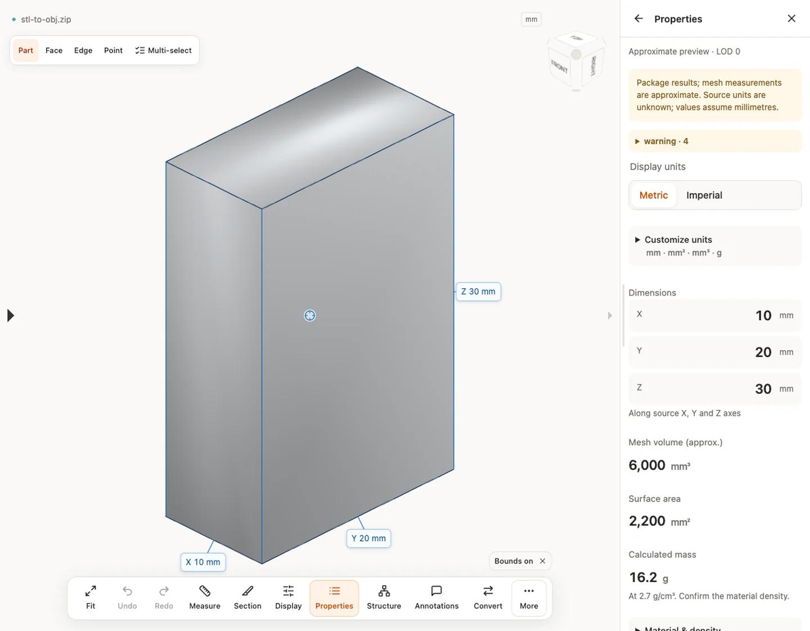The image size is (810, 631).
Task: Open the More options menu
Action: click(529, 598)
